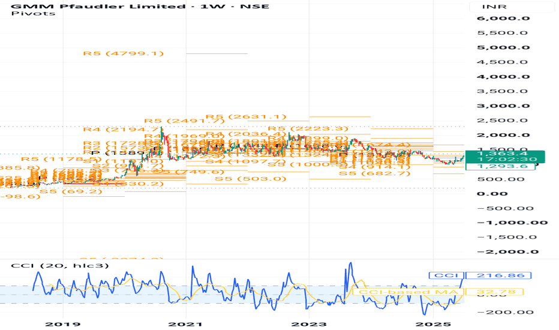The width and height of the screenshot is (559, 330).
Task: Click the S5 (682.7) support label
Action: click(x=374, y=173)
